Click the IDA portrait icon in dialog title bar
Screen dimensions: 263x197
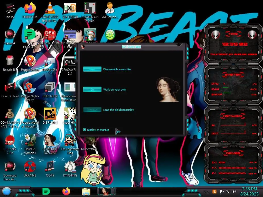(x=82, y=47)
